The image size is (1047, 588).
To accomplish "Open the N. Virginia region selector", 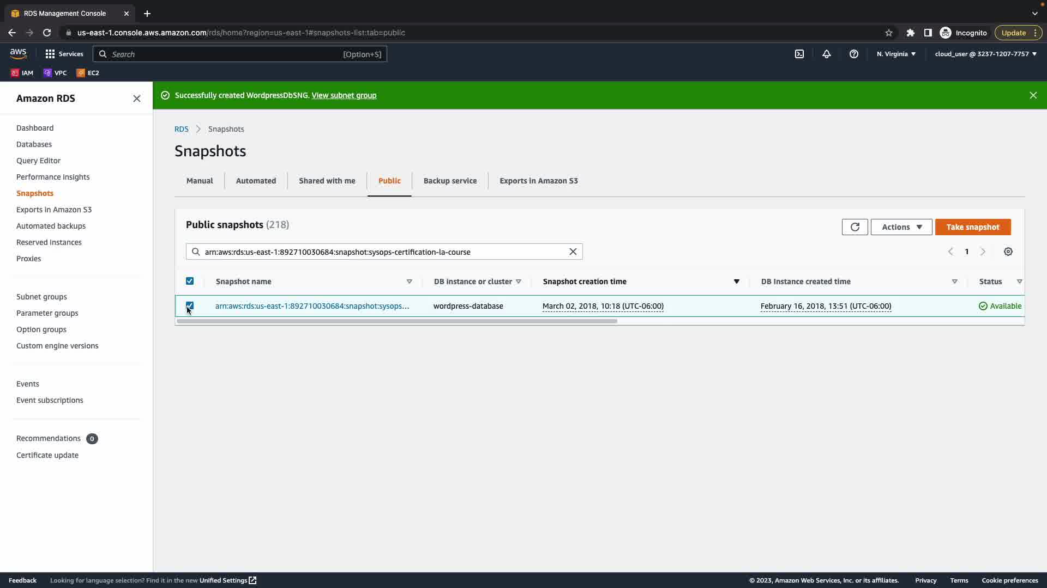I will tap(896, 54).
